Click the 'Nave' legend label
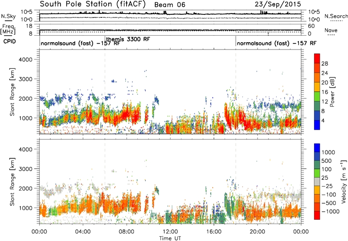 pyautogui.click(x=331, y=30)
